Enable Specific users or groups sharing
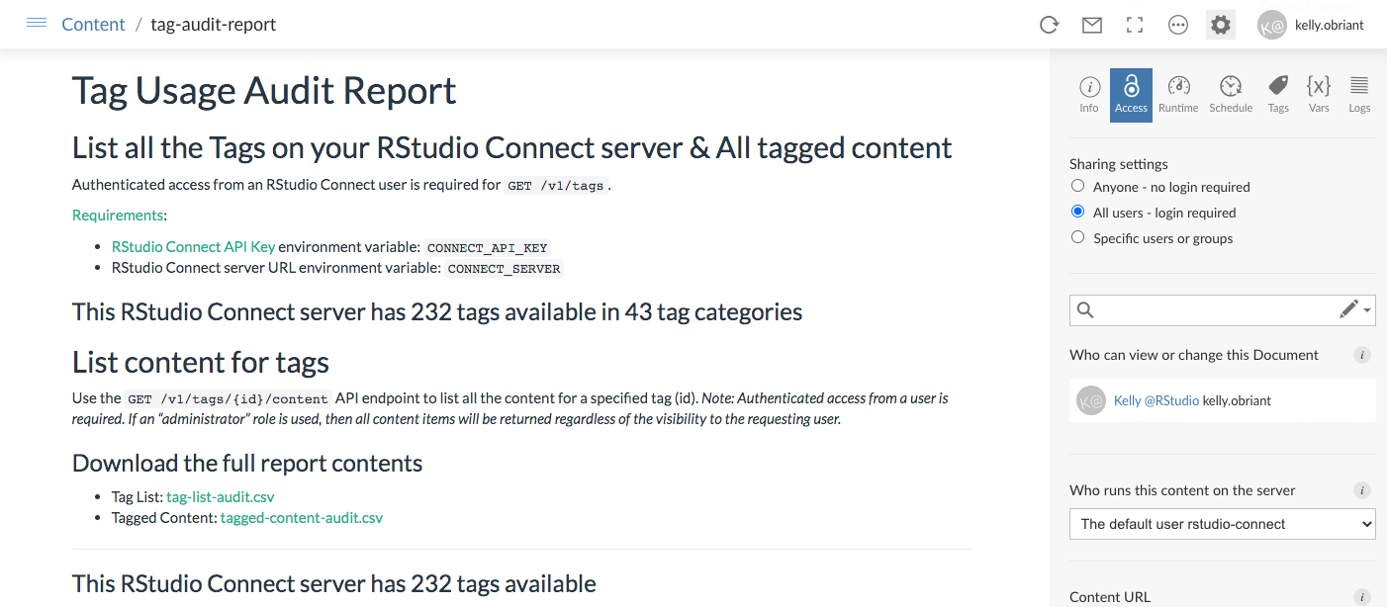The width and height of the screenshot is (1387, 607). coord(1077,237)
